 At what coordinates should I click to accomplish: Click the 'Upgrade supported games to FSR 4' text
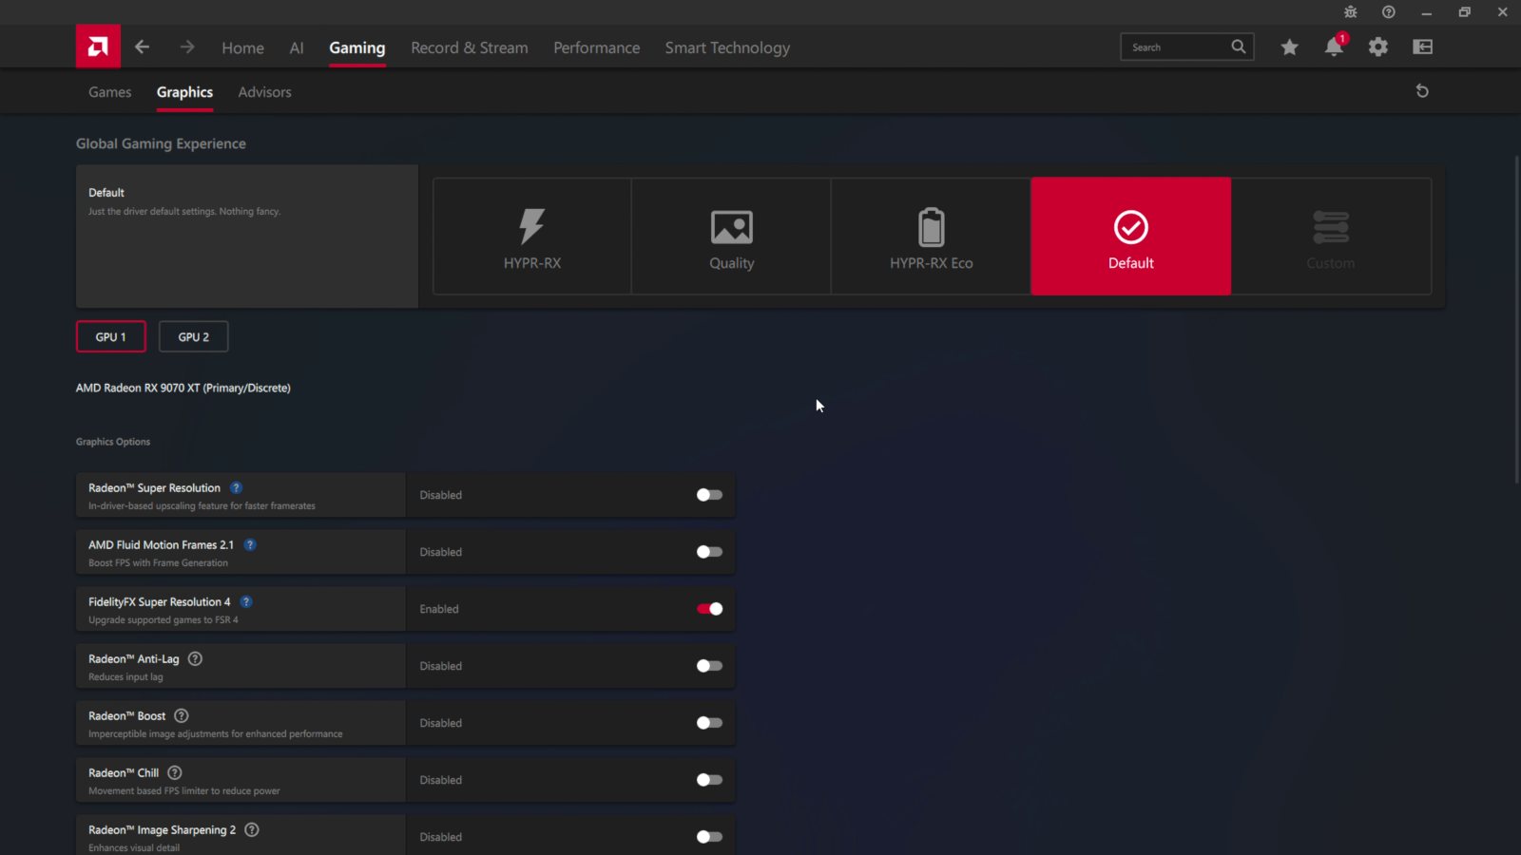tap(164, 620)
